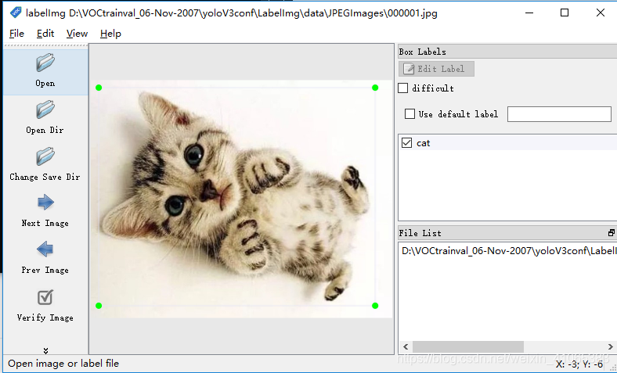Click the kitten image on canvas
617x373 pixels.
tap(241, 199)
